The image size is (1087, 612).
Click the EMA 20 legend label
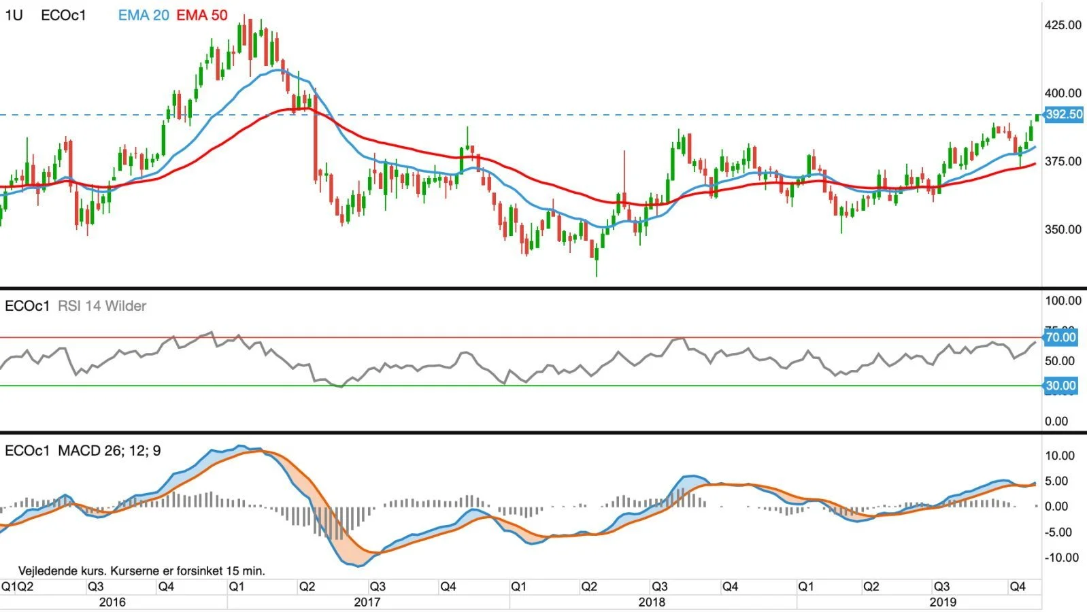[143, 15]
